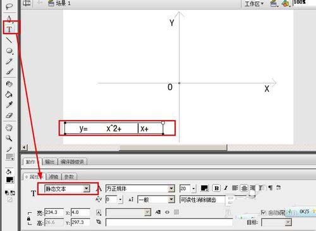This screenshot has height=231, width=316.
Task: Switch to the 参数 parameters tab
Action: pos(69,177)
